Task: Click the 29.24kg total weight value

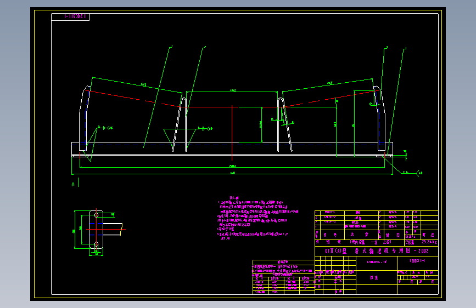Action: [x=429, y=242]
